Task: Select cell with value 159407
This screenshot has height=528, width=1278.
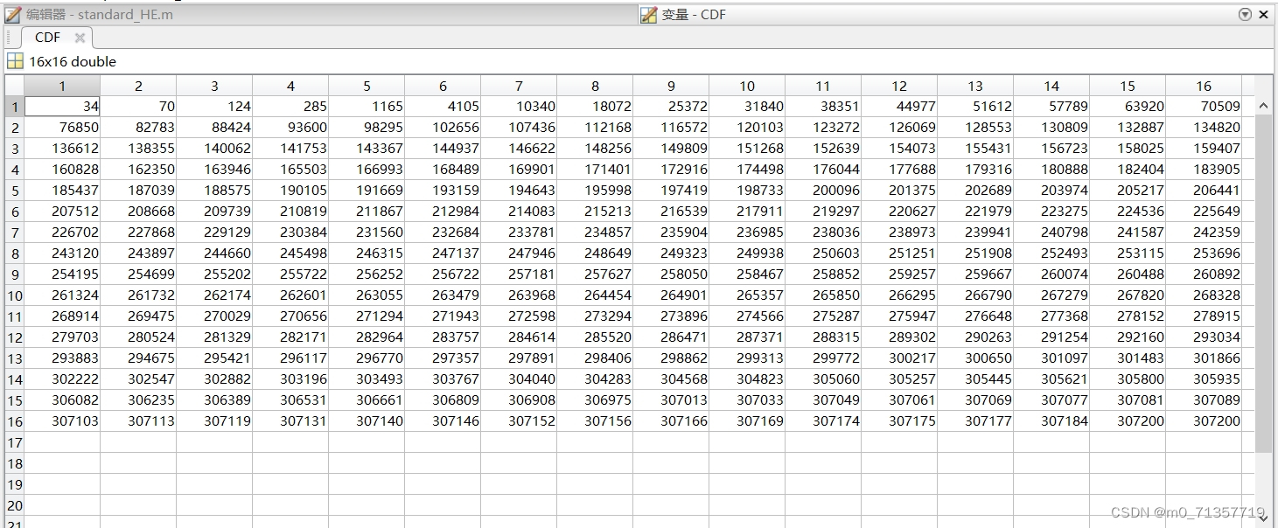Action: [x=1204, y=148]
